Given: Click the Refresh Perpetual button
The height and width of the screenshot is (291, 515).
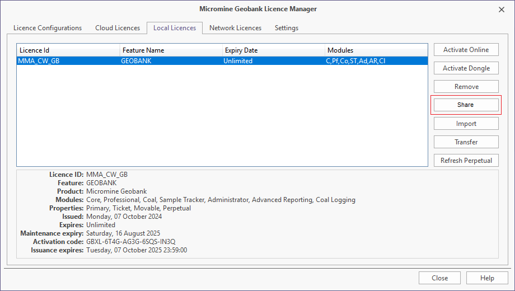Looking at the screenshot, I should [466, 160].
